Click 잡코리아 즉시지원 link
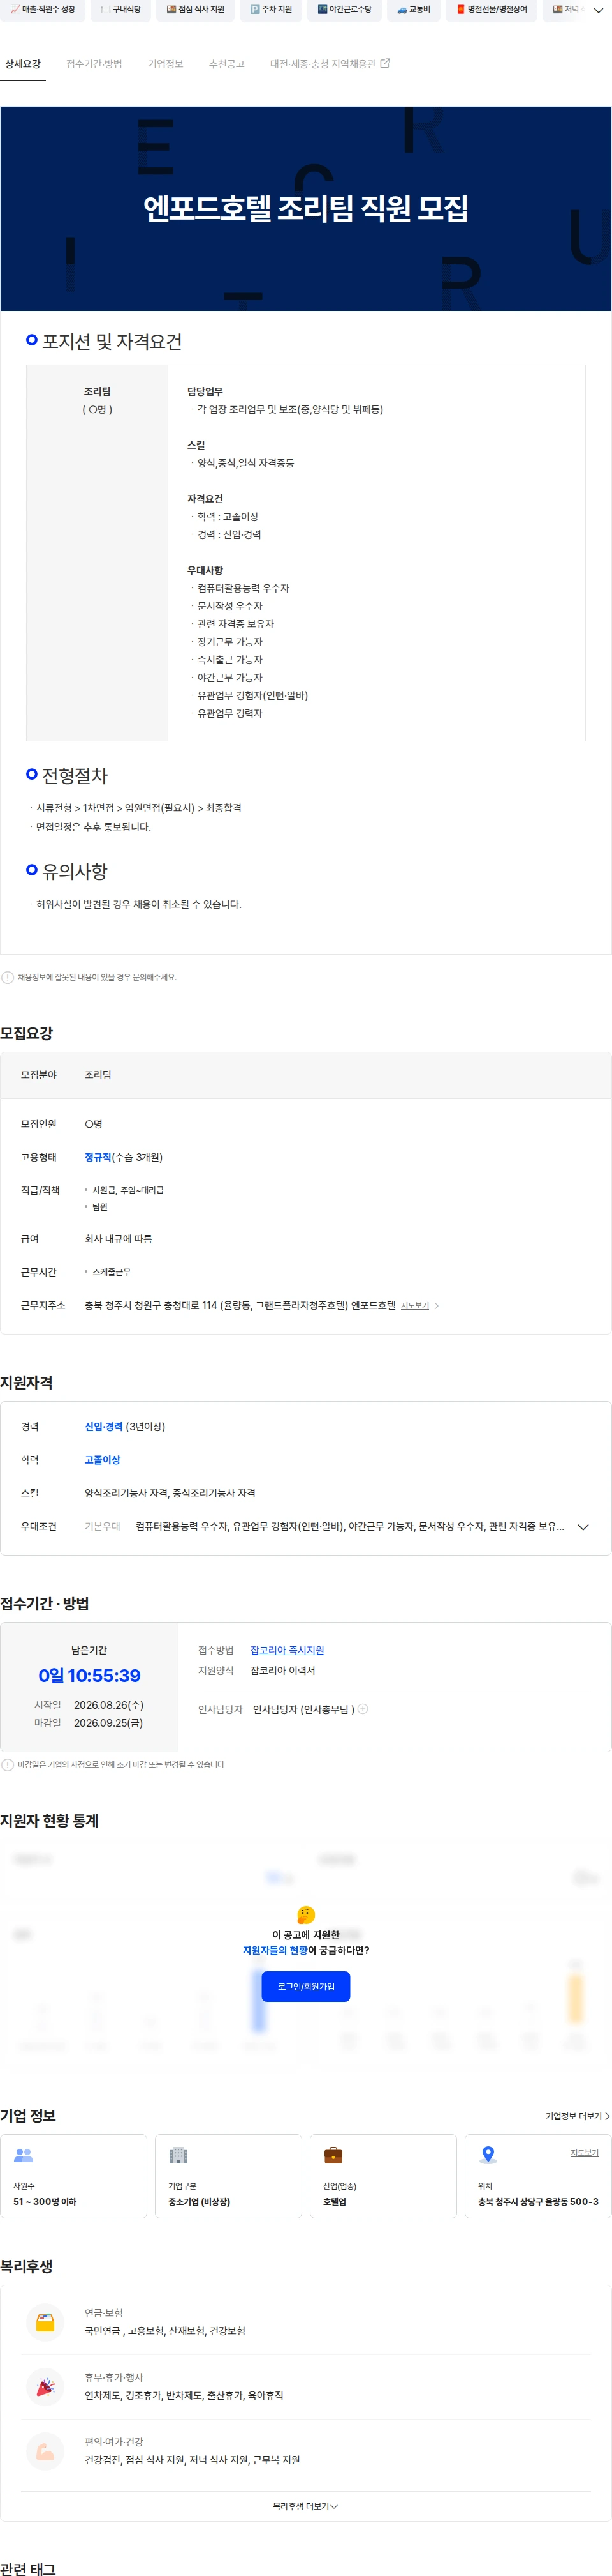Image resolution: width=612 pixels, height=2576 pixels. click(x=286, y=1650)
